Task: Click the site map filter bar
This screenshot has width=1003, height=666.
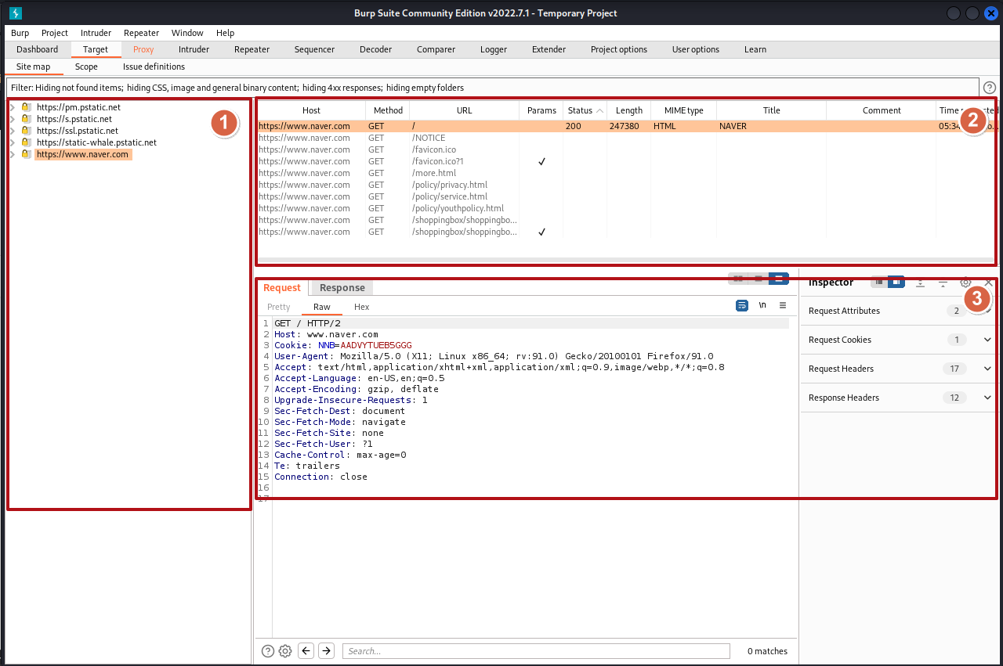Action: pyautogui.click(x=493, y=88)
